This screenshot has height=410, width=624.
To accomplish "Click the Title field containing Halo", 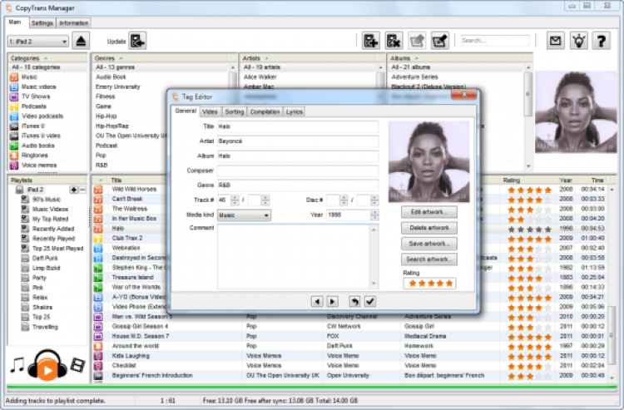I will 298,126.
